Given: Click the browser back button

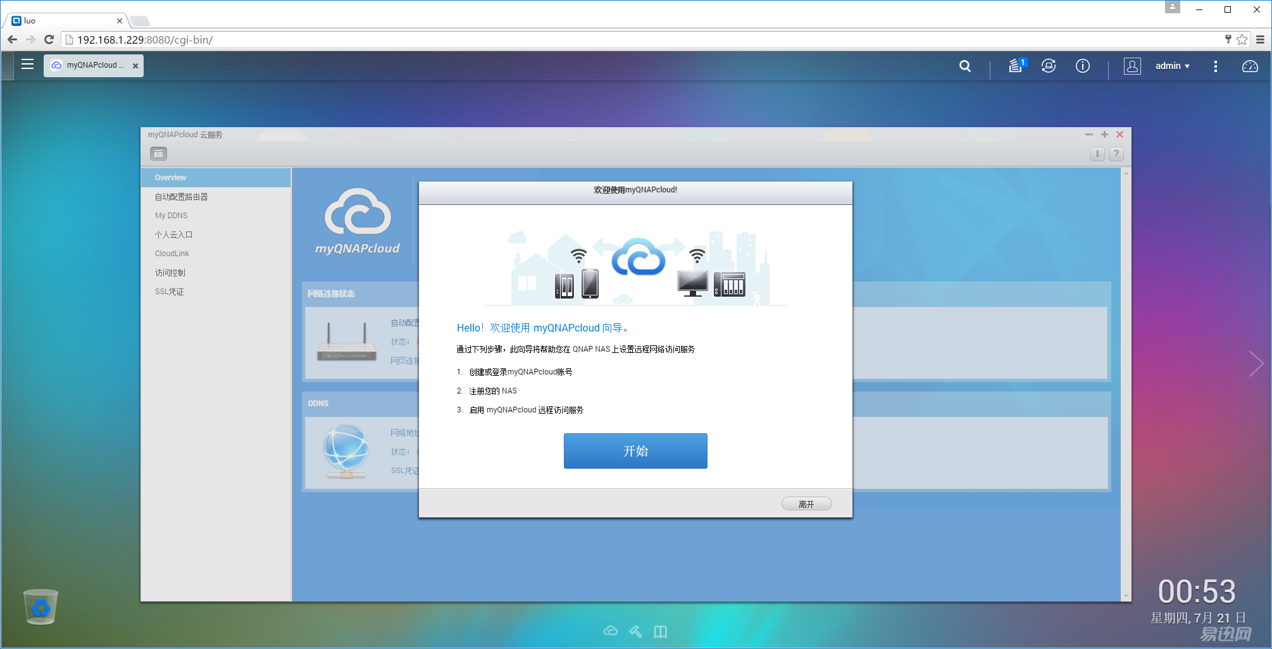Looking at the screenshot, I should click(12, 40).
